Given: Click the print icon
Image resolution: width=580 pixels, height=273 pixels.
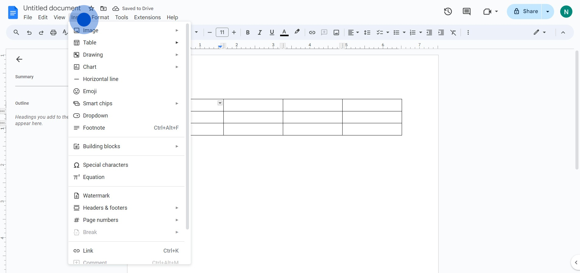Looking at the screenshot, I should [x=53, y=33].
